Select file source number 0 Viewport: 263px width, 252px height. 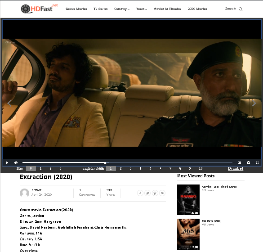(x=31, y=168)
